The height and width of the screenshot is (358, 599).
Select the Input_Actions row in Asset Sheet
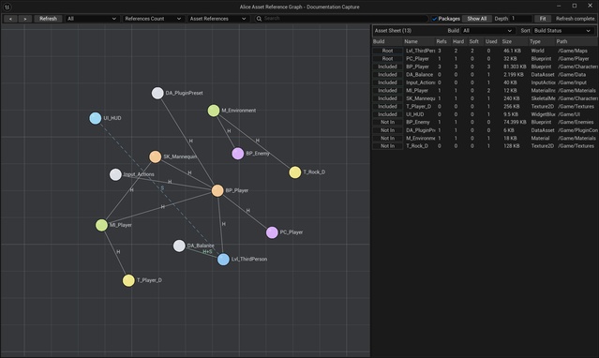(486, 82)
